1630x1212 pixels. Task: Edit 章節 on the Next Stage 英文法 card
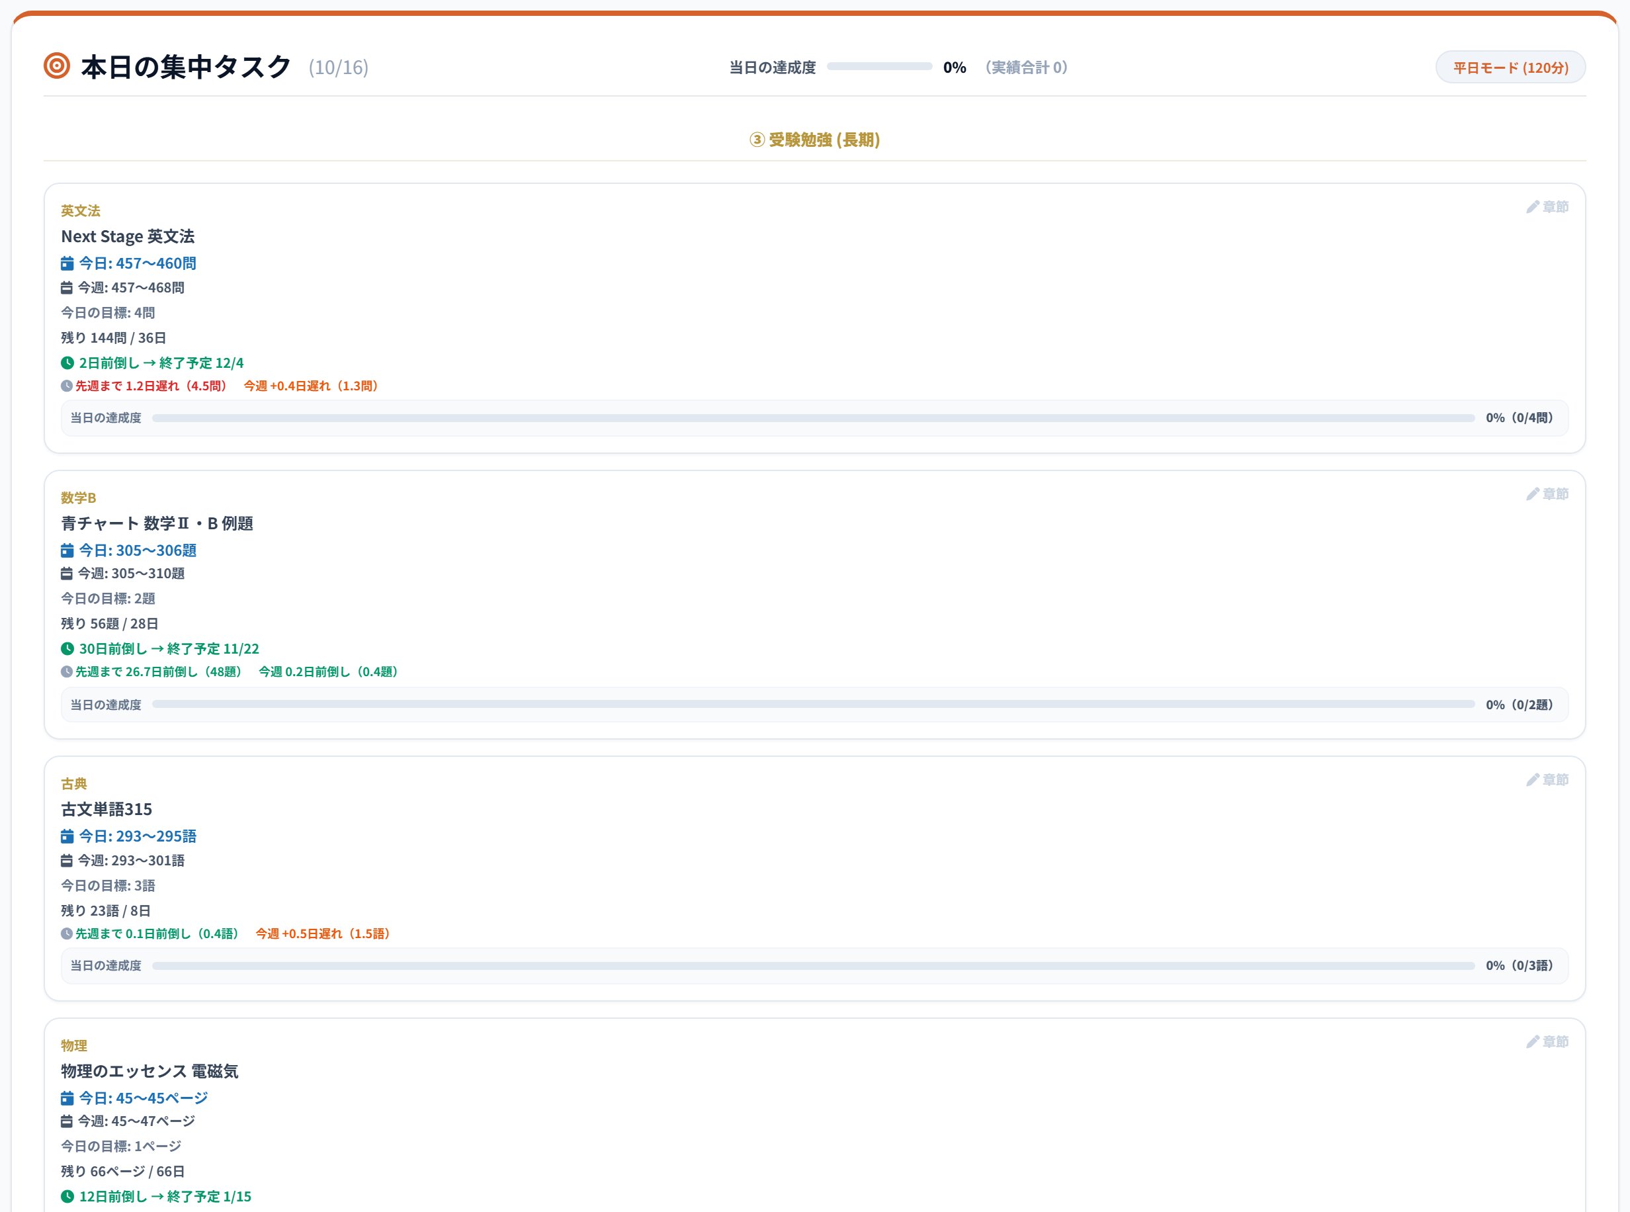1547,207
